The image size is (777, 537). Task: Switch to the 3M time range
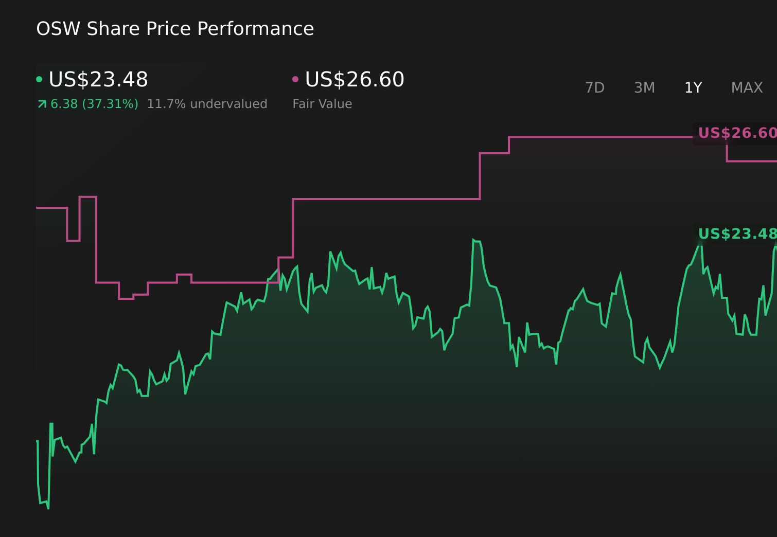click(644, 87)
